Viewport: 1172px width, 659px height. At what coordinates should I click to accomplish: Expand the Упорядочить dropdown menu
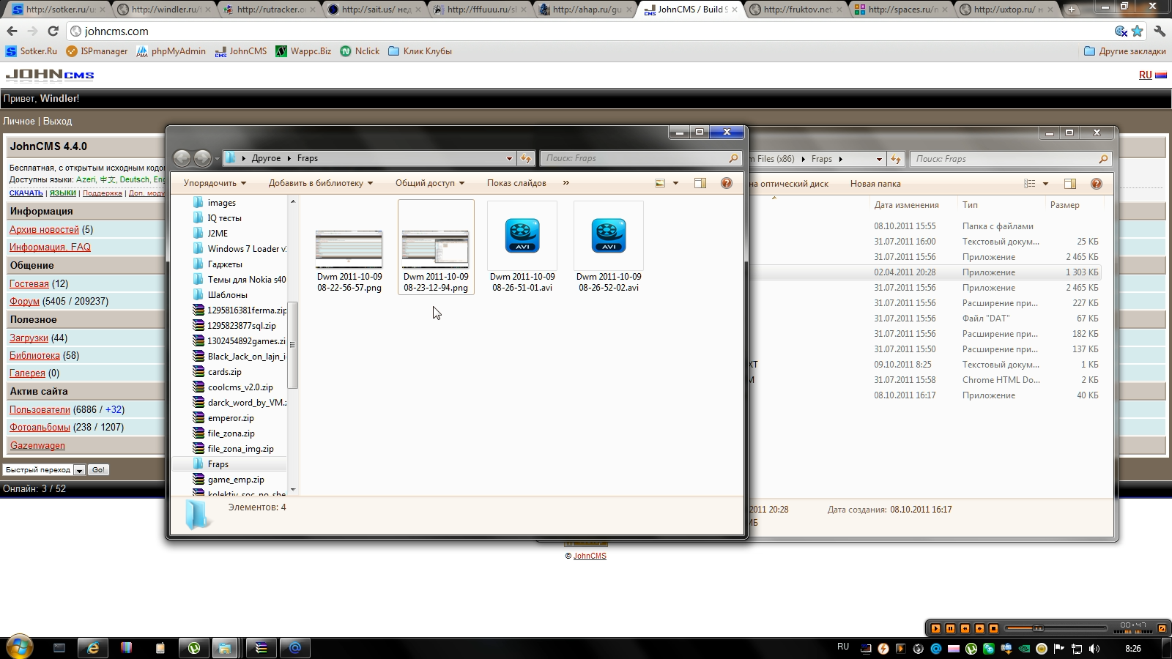click(x=215, y=183)
